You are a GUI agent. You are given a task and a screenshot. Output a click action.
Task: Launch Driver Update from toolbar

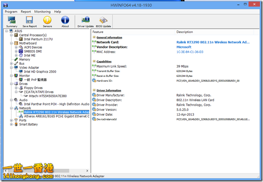coord(85,22)
